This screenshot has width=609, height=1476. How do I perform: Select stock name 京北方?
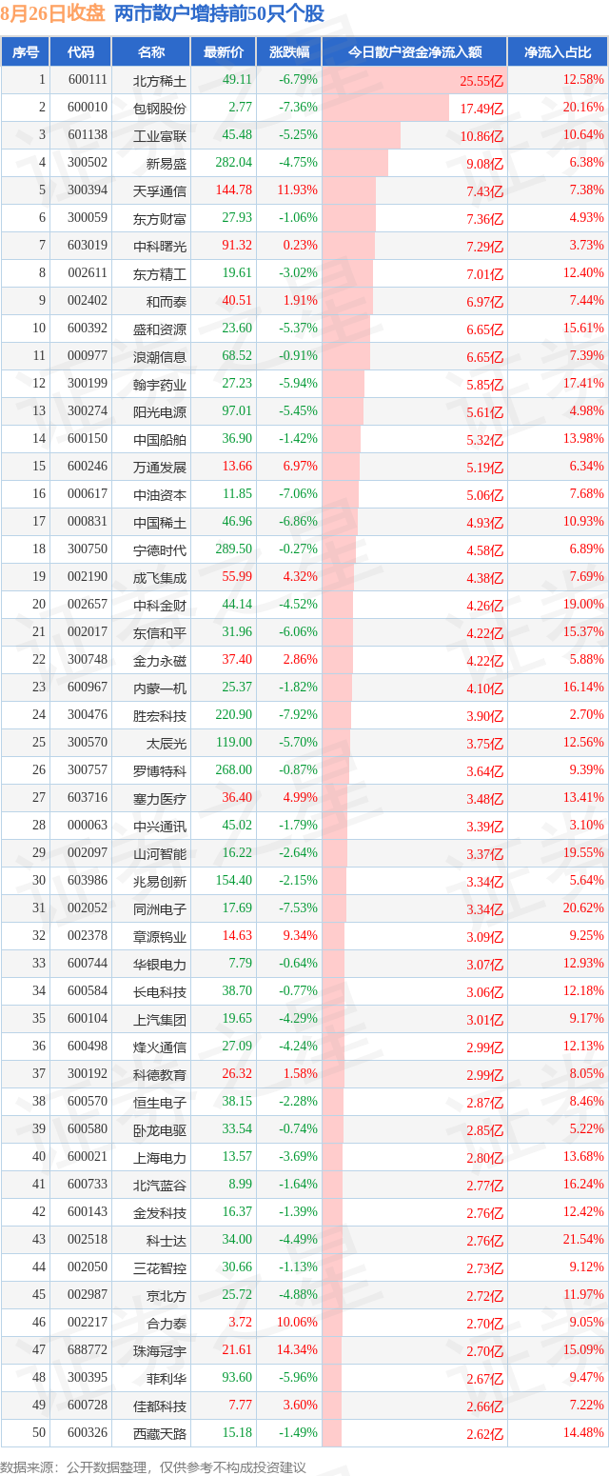coord(167,1296)
